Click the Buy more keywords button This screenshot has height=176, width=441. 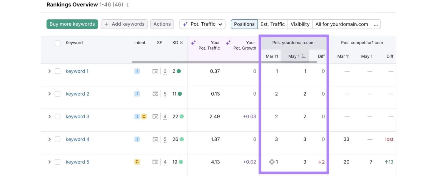tap(72, 24)
